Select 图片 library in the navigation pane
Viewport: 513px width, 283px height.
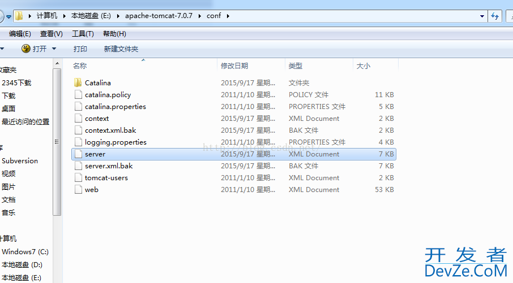[8, 187]
